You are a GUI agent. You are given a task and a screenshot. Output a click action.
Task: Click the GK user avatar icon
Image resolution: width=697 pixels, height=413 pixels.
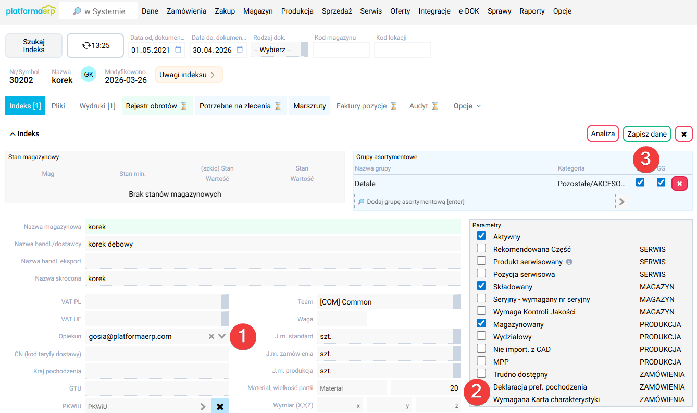(88, 74)
